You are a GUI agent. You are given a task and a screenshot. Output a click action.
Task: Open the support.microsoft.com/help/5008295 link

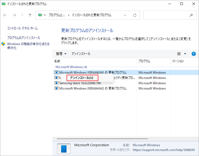coord(164,150)
